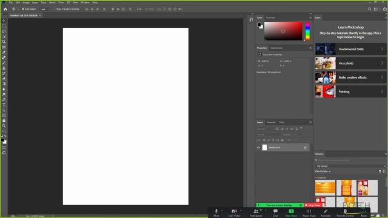Select the Pen tool
The width and height of the screenshot is (388, 218).
click(4, 99)
